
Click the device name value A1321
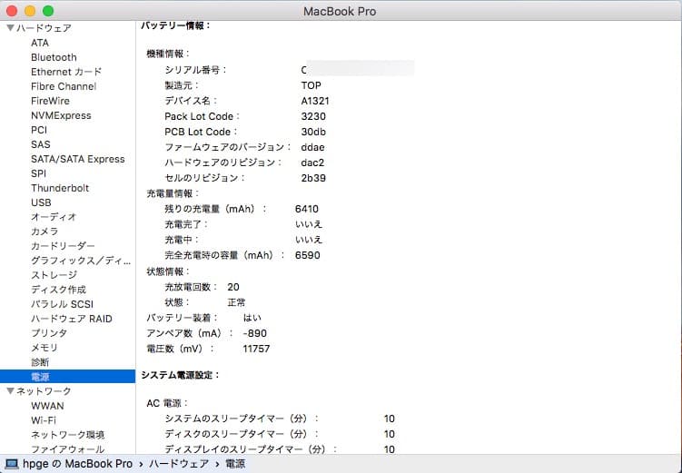[x=315, y=101]
